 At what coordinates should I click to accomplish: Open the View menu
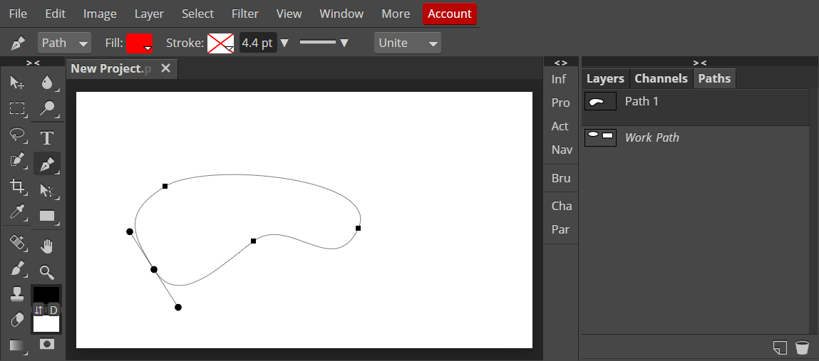point(289,14)
